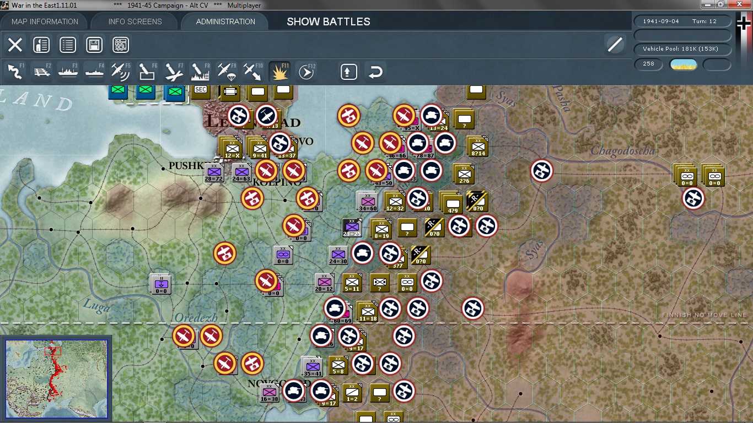
Task: Enable F7 bomb airfield mode
Action: (174, 72)
